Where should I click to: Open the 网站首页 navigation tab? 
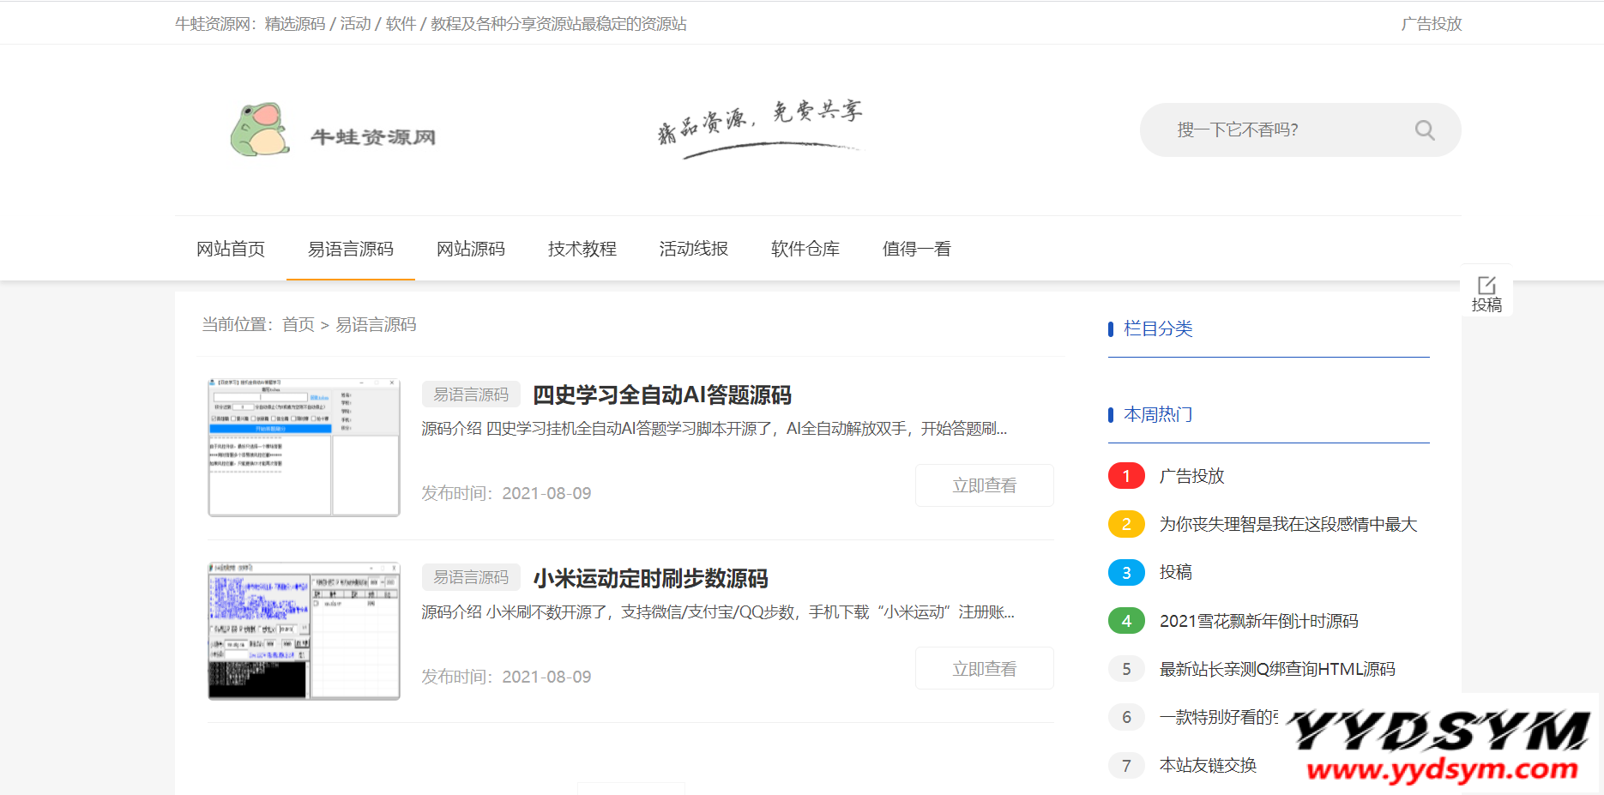tap(231, 250)
